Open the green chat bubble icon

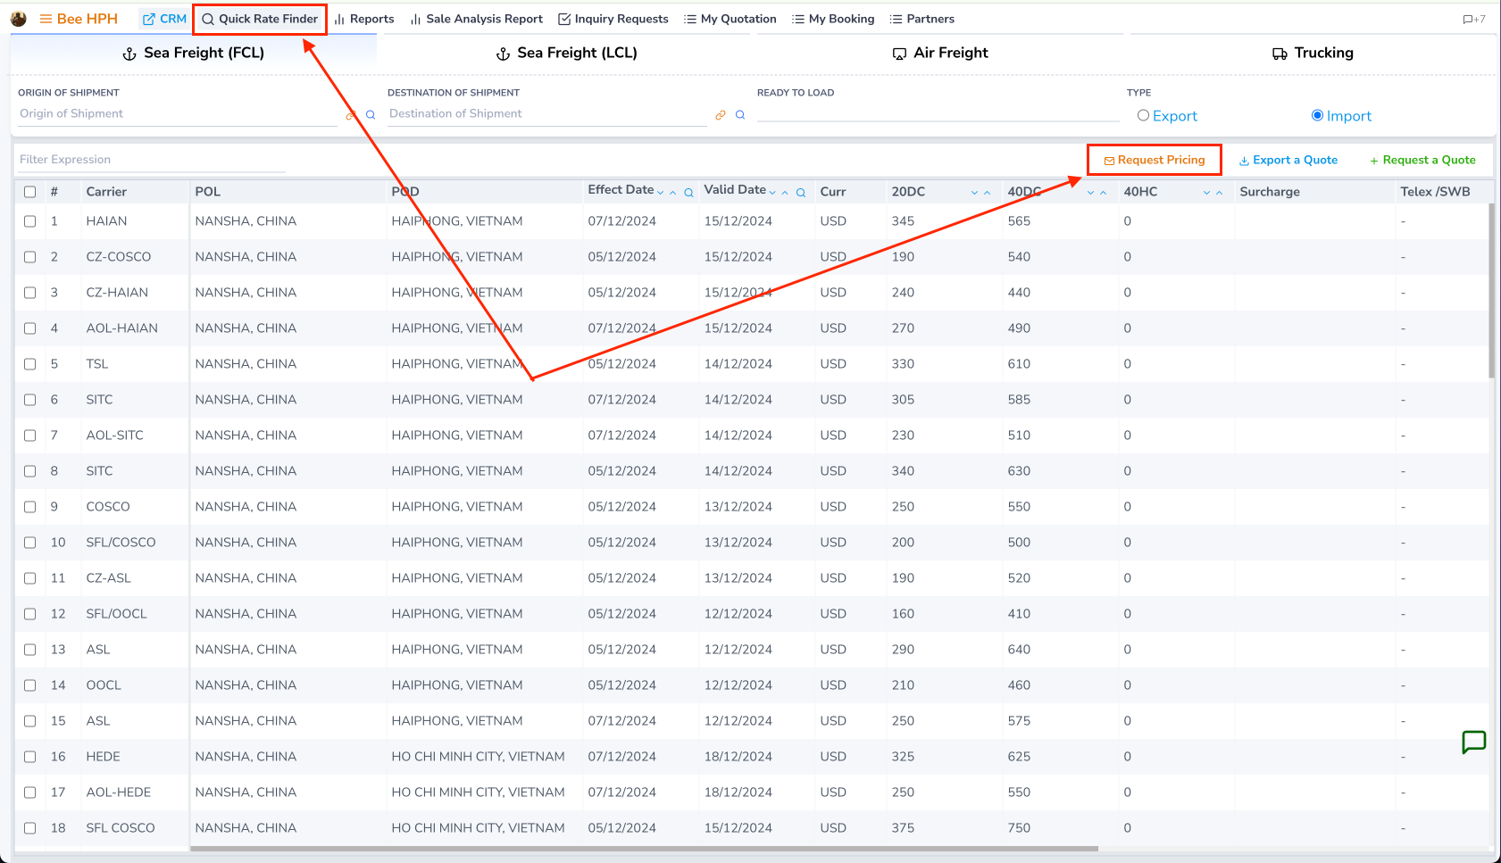click(x=1473, y=742)
